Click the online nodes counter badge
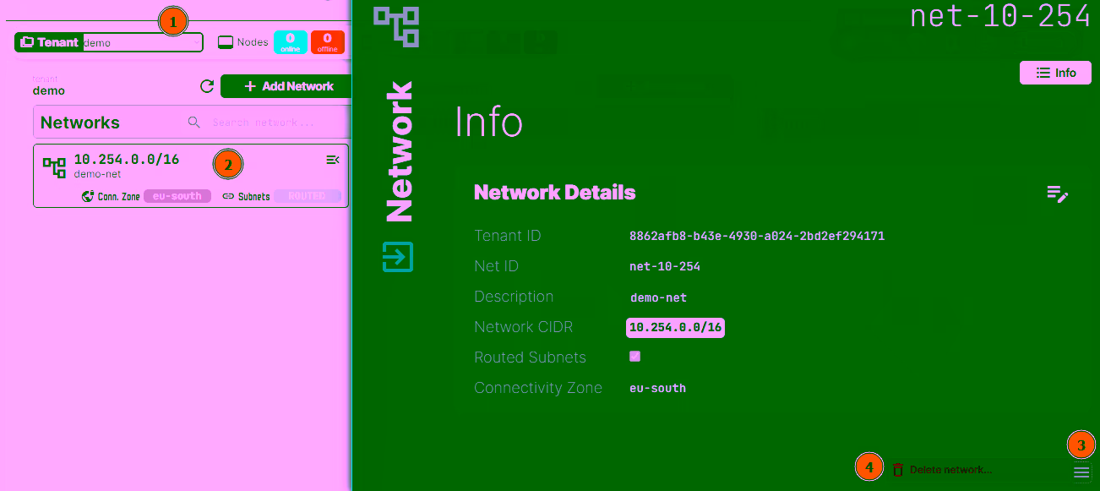1100x491 pixels. (291, 41)
